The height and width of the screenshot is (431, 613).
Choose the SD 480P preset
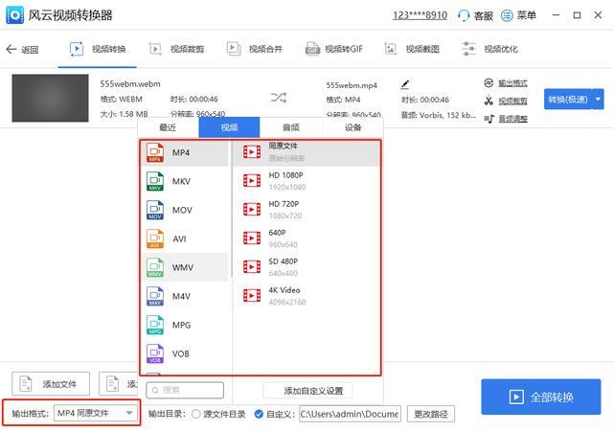pyautogui.click(x=306, y=267)
